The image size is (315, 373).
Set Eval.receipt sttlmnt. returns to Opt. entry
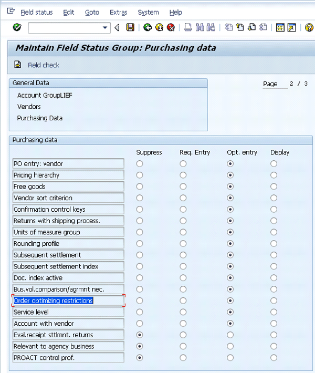(x=230, y=335)
